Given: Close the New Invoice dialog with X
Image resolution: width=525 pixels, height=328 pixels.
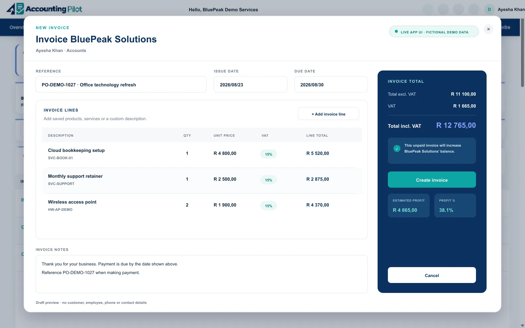Looking at the screenshot, I should pos(488,29).
